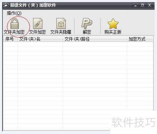This screenshot has width=157, height=134.
Task: Choose the 文件夹隐藏 box icon
Action: coord(61,23)
